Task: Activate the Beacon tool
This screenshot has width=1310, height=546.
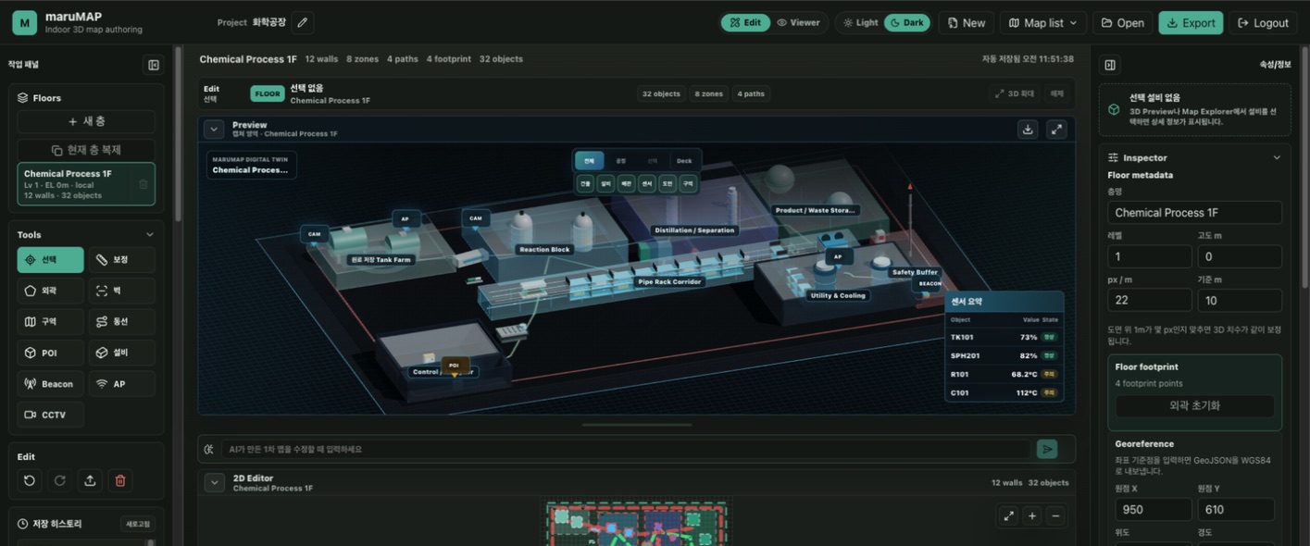Action: pos(50,383)
